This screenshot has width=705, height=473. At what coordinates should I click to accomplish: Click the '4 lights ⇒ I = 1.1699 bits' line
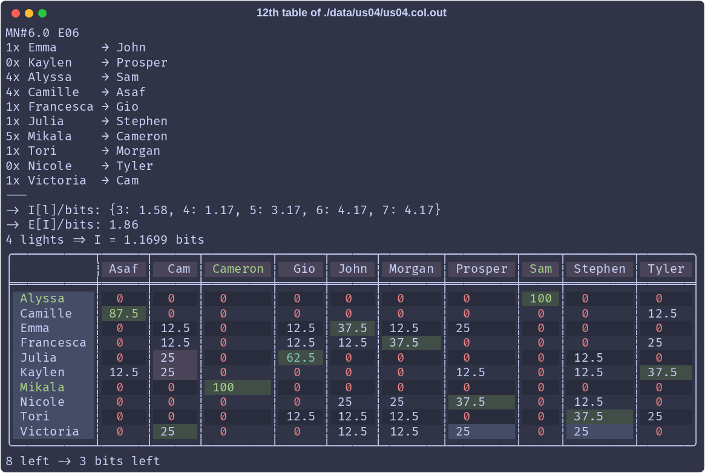point(105,240)
